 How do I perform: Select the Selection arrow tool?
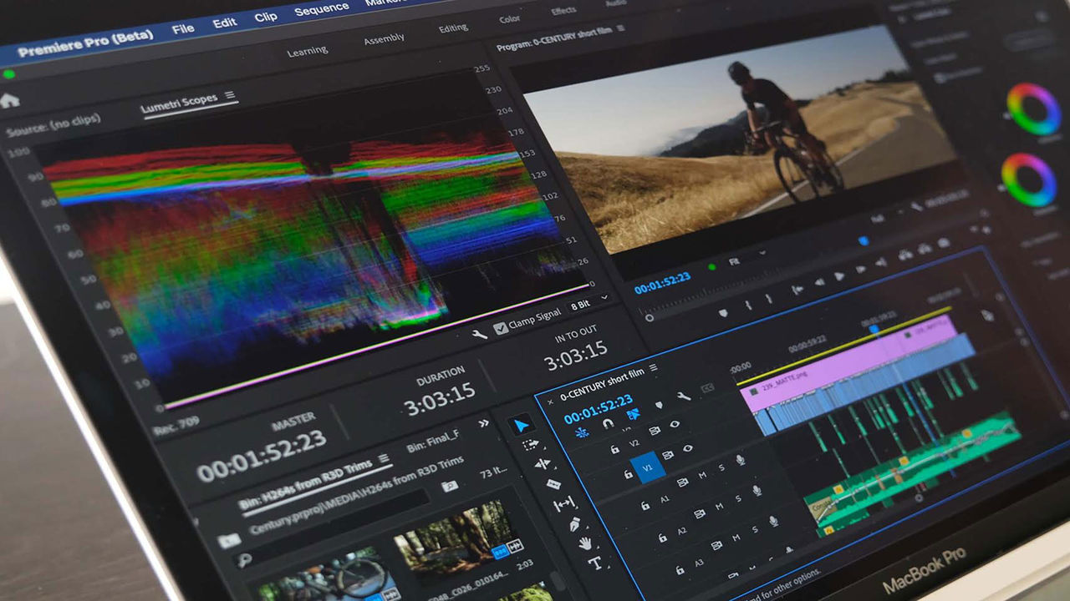coord(522,425)
